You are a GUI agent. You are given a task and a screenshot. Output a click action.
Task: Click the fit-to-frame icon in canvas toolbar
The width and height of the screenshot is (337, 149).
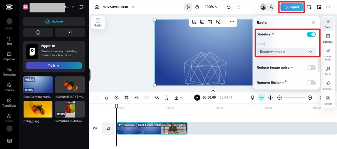202,22
